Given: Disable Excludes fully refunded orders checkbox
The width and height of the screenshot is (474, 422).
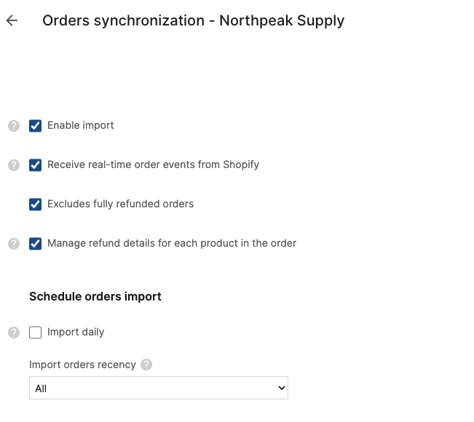Looking at the screenshot, I should click(x=36, y=204).
